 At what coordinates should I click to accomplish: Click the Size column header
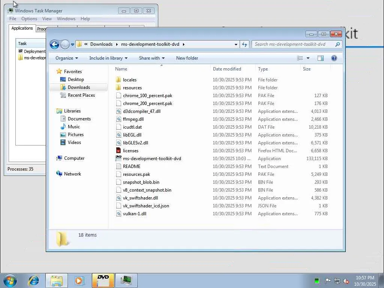click(315, 69)
